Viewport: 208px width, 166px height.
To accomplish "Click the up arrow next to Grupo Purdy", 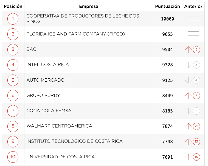I will tap(188, 96).
